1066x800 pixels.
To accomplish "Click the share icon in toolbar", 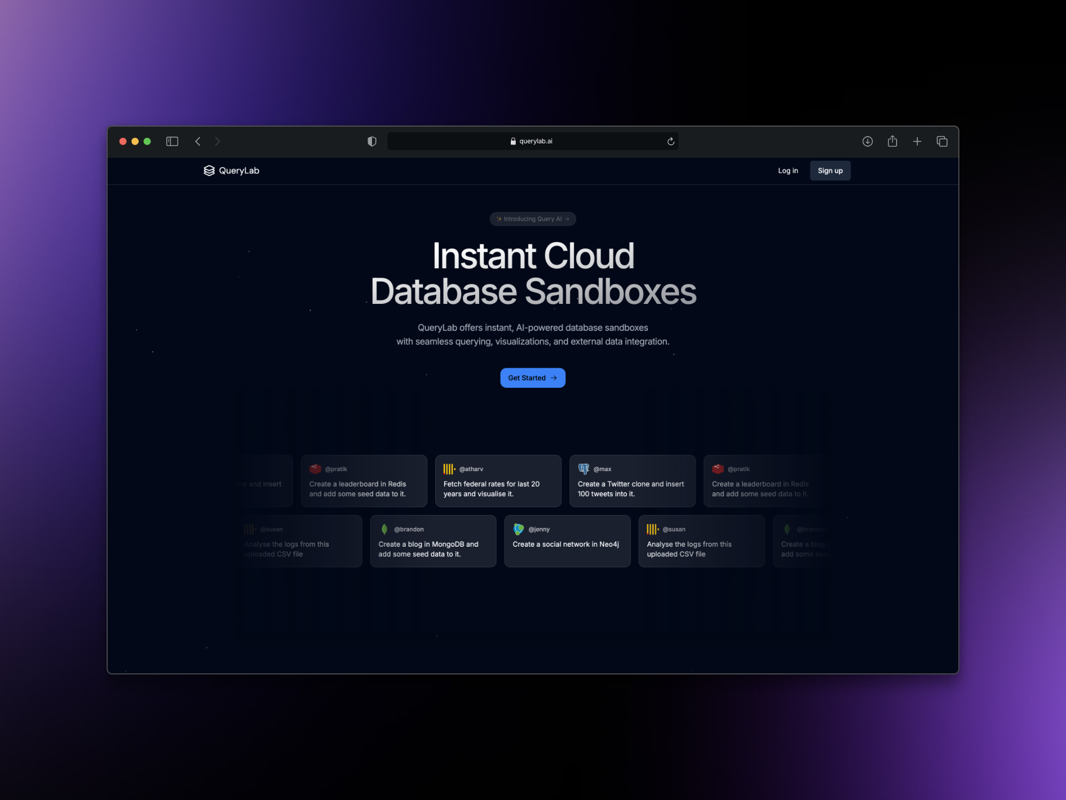I will (x=892, y=141).
